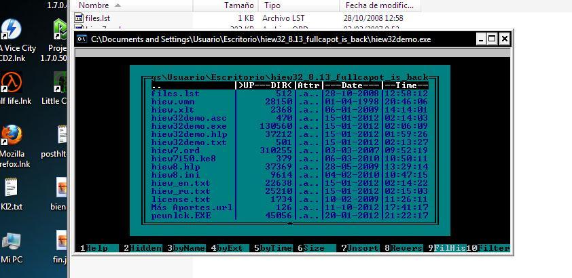The image size is (572, 278).
Task: Click date 20-01-2012 of peunlck.EXE
Action: pyautogui.click(x=352, y=216)
